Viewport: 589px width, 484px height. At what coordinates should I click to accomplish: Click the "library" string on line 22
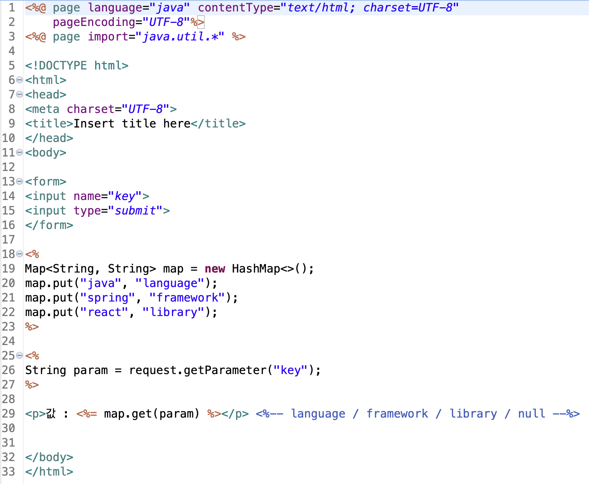[173, 312]
